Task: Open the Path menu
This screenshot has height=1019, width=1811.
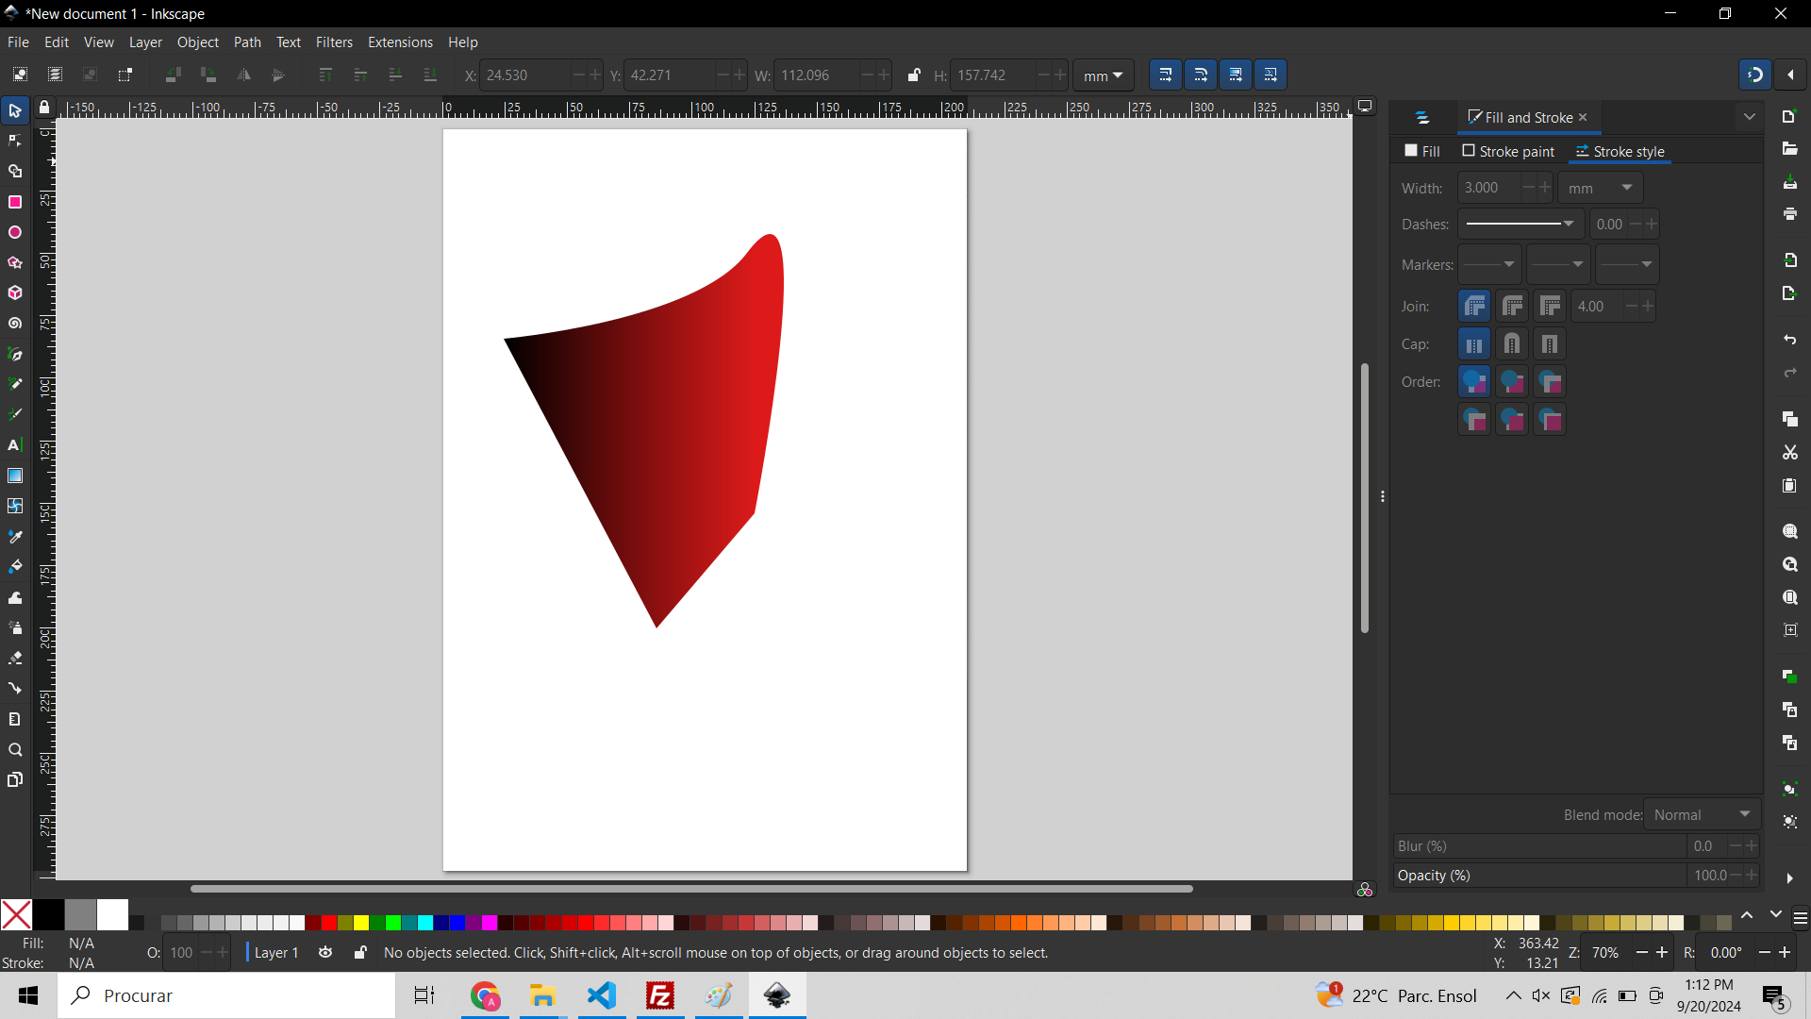Action: [247, 42]
